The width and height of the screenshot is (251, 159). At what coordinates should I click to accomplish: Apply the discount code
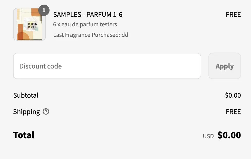pos(225,66)
